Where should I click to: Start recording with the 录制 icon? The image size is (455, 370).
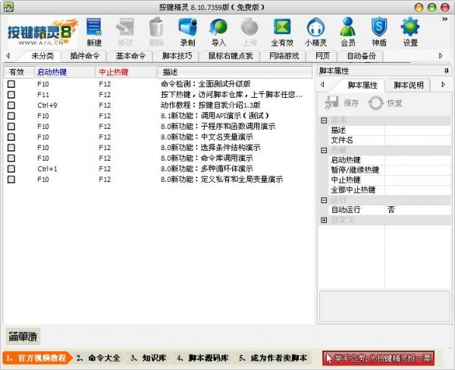click(188, 32)
